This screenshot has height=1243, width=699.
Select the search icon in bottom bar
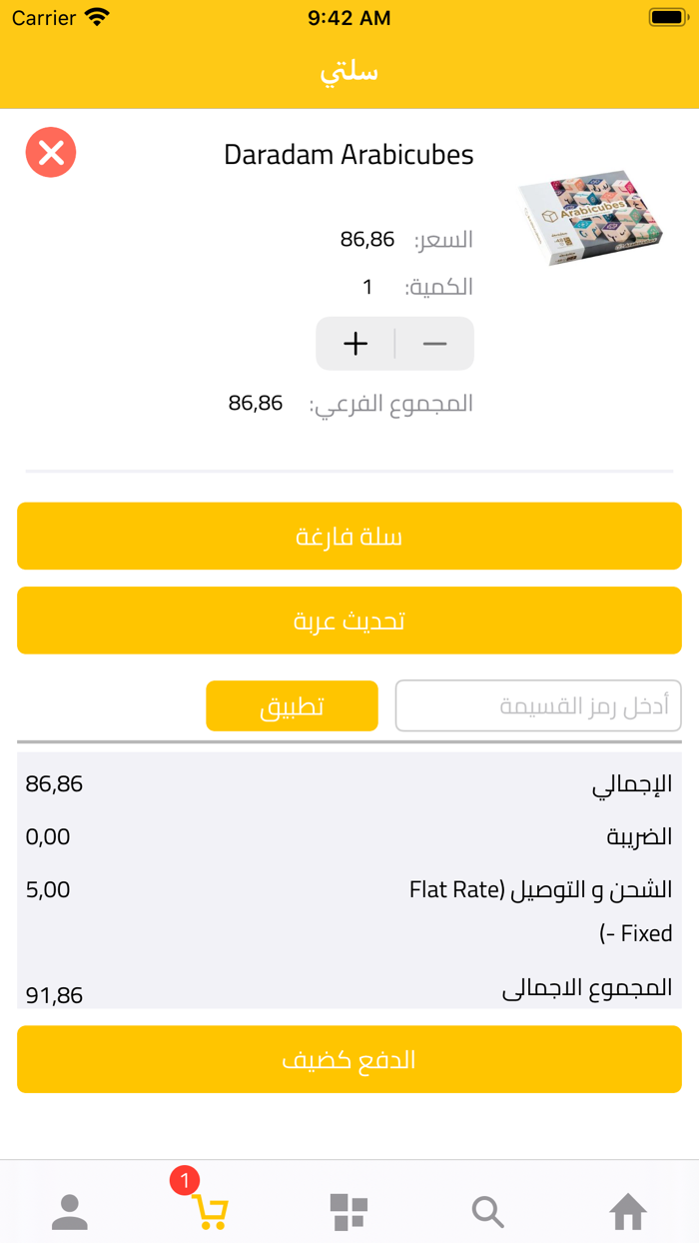487,1212
